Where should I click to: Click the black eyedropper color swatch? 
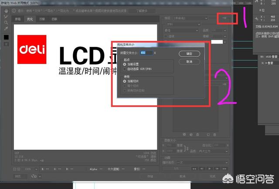pyautogui.click(x=6, y=37)
